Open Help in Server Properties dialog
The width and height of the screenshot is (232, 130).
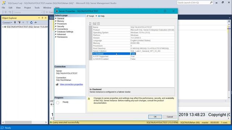[101, 16]
